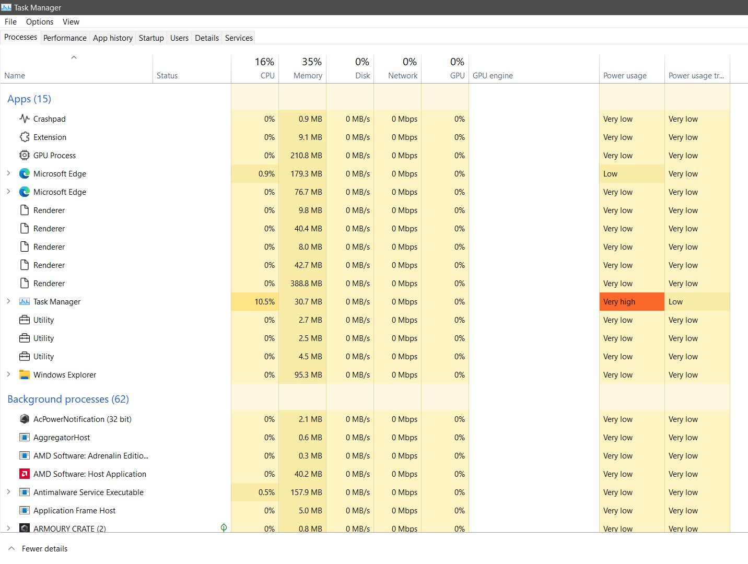Image resolution: width=748 pixels, height=564 pixels.
Task: Sort by the Name column header
Action: (77, 68)
